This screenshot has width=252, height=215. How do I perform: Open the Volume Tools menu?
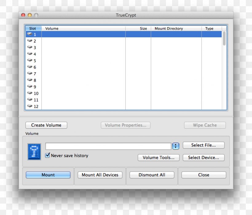(x=158, y=158)
